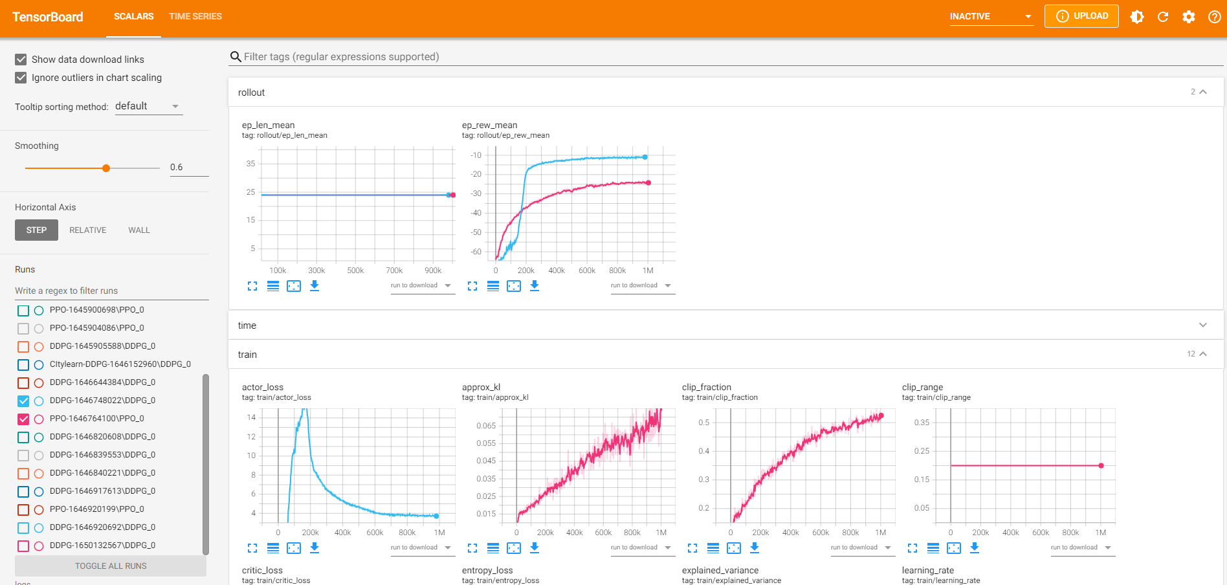Reload data with the refresh icon
1227x585 pixels.
pyautogui.click(x=1163, y=17)
